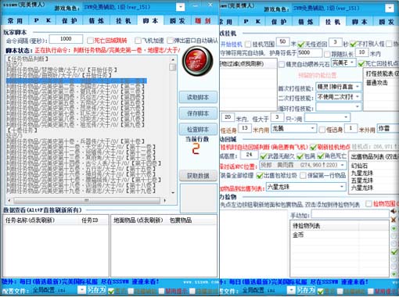
Task: Click the first green circle icon below X
Action: point(394,228)
